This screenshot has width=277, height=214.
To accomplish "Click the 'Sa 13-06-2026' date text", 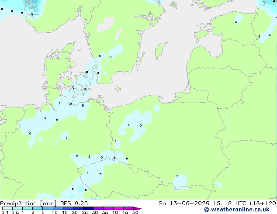I will point(184,204).
